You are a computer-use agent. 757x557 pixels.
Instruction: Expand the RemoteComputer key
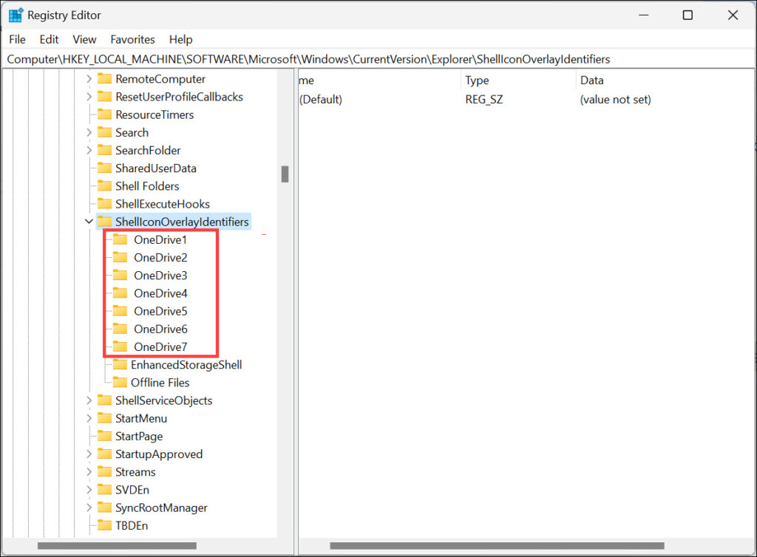pyautogui.click(x=89, y=78)
